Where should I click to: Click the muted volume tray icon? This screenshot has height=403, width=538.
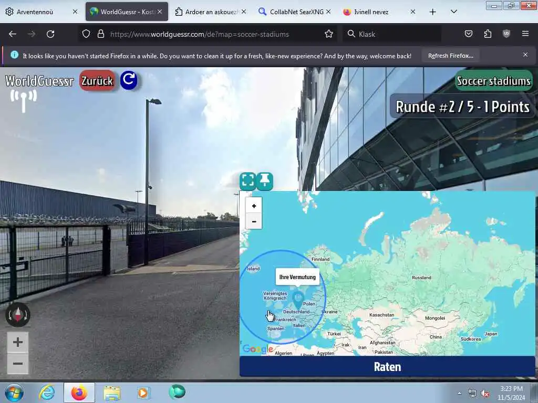(x=485, y=393)
